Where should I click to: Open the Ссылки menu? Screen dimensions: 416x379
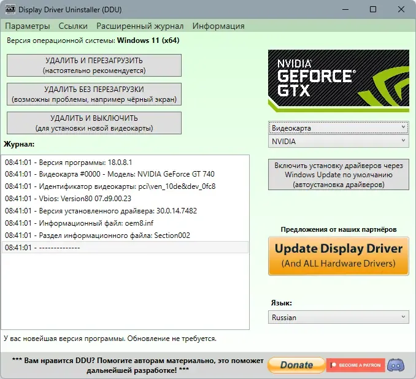tap(73, 26)
